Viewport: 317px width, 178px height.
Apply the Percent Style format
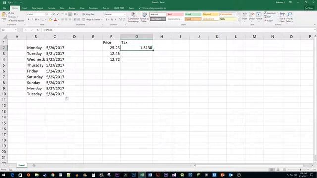point(112,19)
